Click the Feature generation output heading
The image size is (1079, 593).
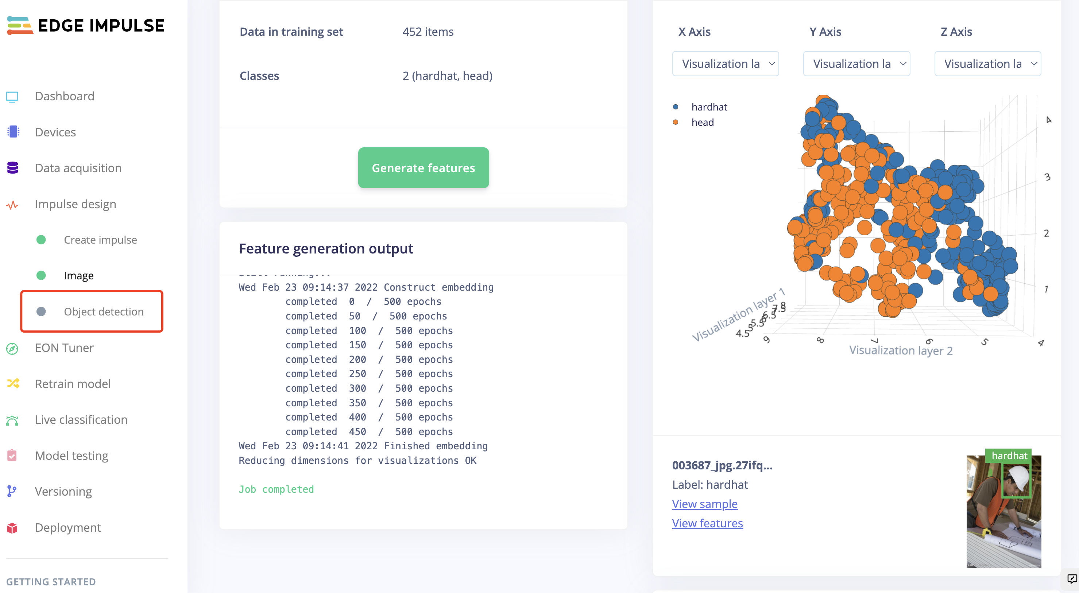point(326,249)
